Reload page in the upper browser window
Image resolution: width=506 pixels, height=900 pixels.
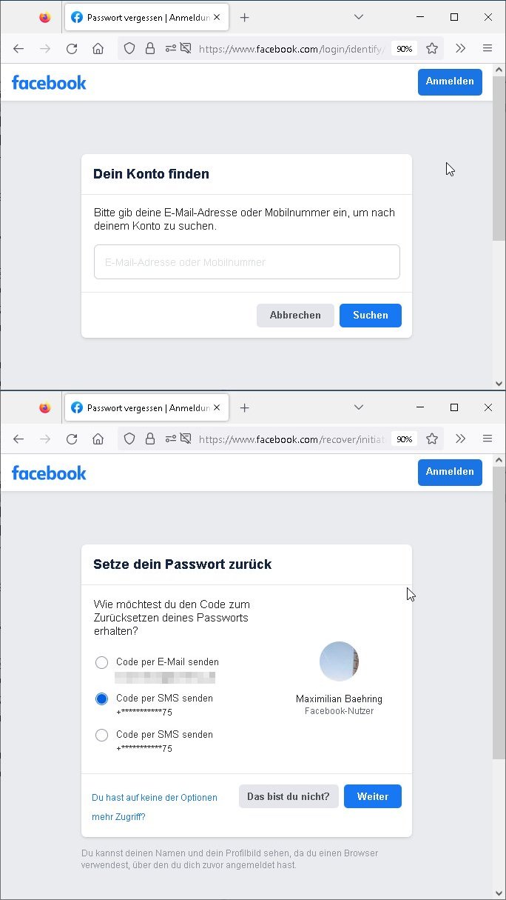click(72, 49)
